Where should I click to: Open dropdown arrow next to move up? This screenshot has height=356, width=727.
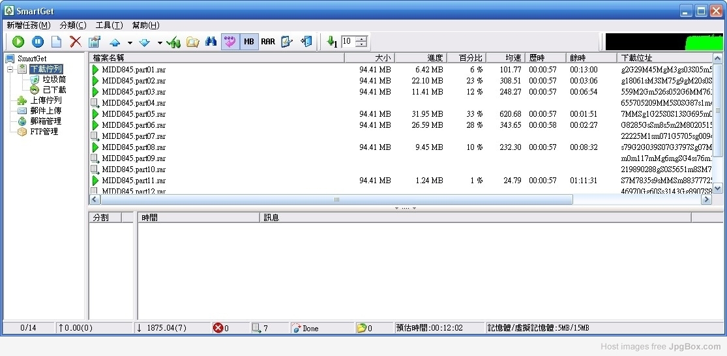(130, 42)
